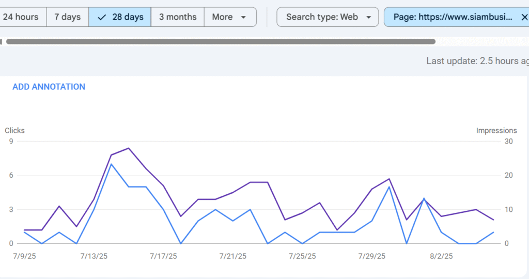529x279 pixels.
Task: Click the 7/13/25 date label
Action: click(94, 256)
